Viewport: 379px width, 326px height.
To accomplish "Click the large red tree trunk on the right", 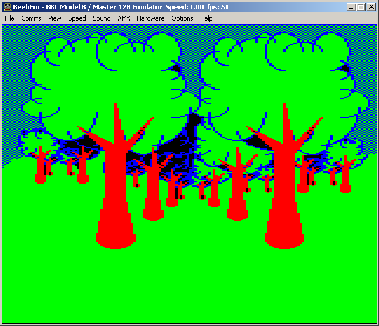I will [285, 199].
